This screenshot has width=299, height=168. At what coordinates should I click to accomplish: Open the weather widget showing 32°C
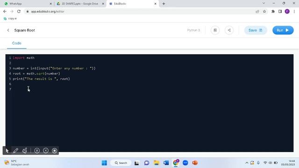click(x=17, y=163)
